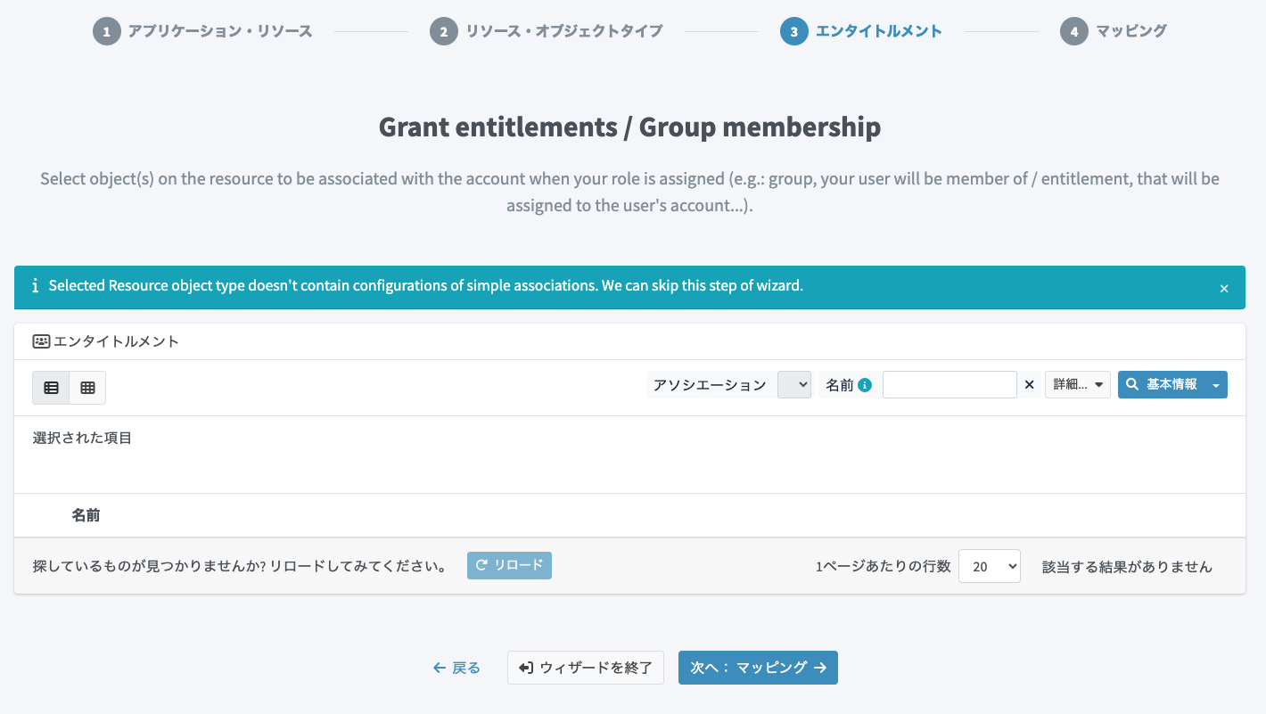The width and height of the screenshot is (1266, 714).
Task: Switch to list view layout
Action: point(51,388)
